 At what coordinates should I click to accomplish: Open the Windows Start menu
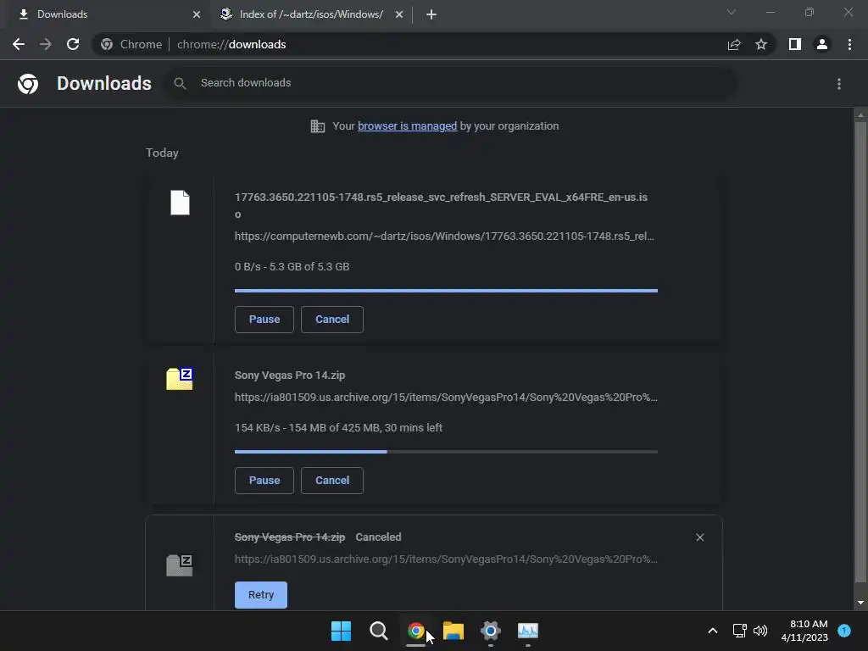[x=341, y=631]
